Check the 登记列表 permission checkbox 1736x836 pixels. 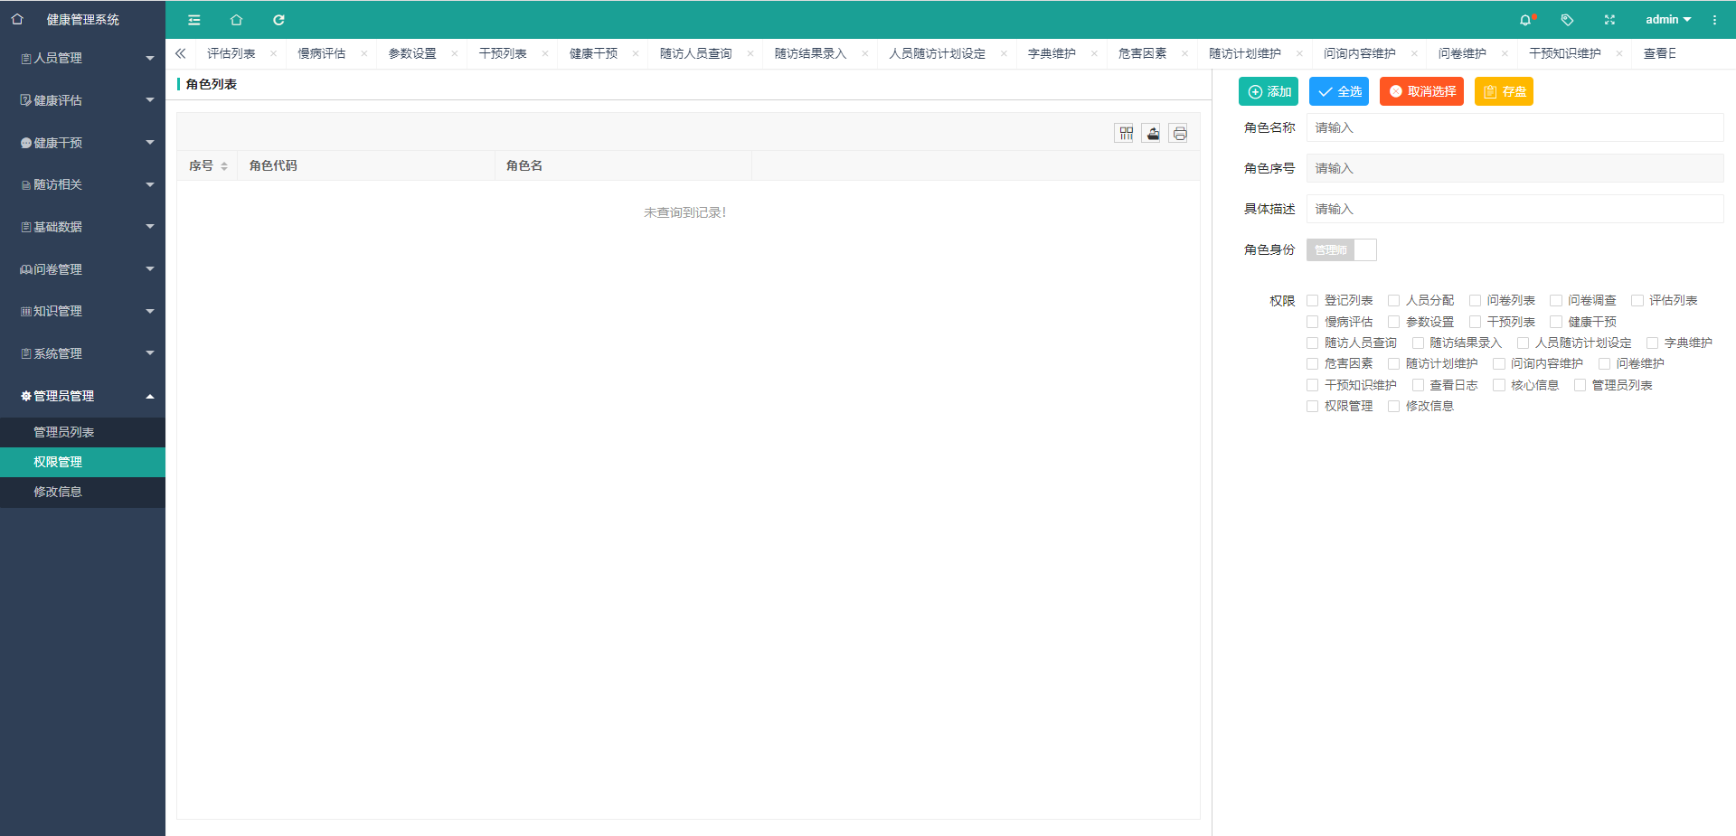[x=1312, y=301]
